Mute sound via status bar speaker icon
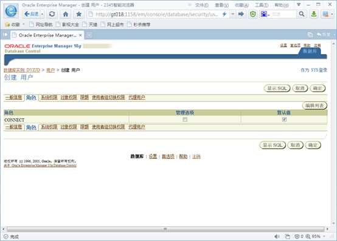The height and width of the screenshot is (241, 337). pyautogui.click(x=277, y=237)
